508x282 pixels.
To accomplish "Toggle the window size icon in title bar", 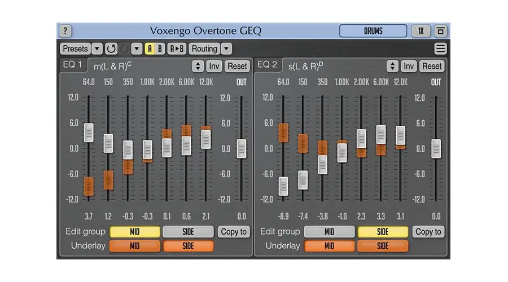I will coord(440,31).
